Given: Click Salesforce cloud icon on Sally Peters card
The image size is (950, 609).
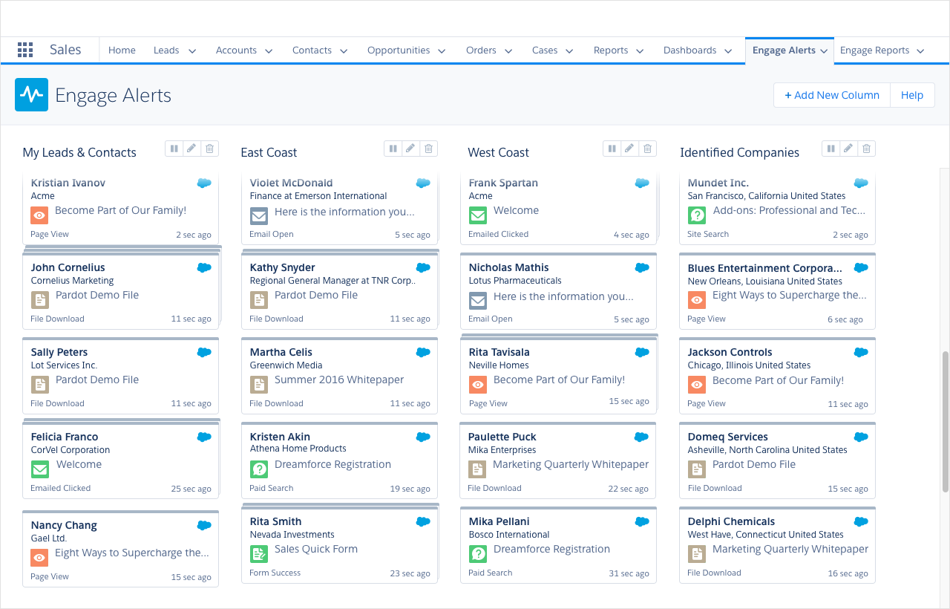Looking at the screenshot, I should point(204,352).
